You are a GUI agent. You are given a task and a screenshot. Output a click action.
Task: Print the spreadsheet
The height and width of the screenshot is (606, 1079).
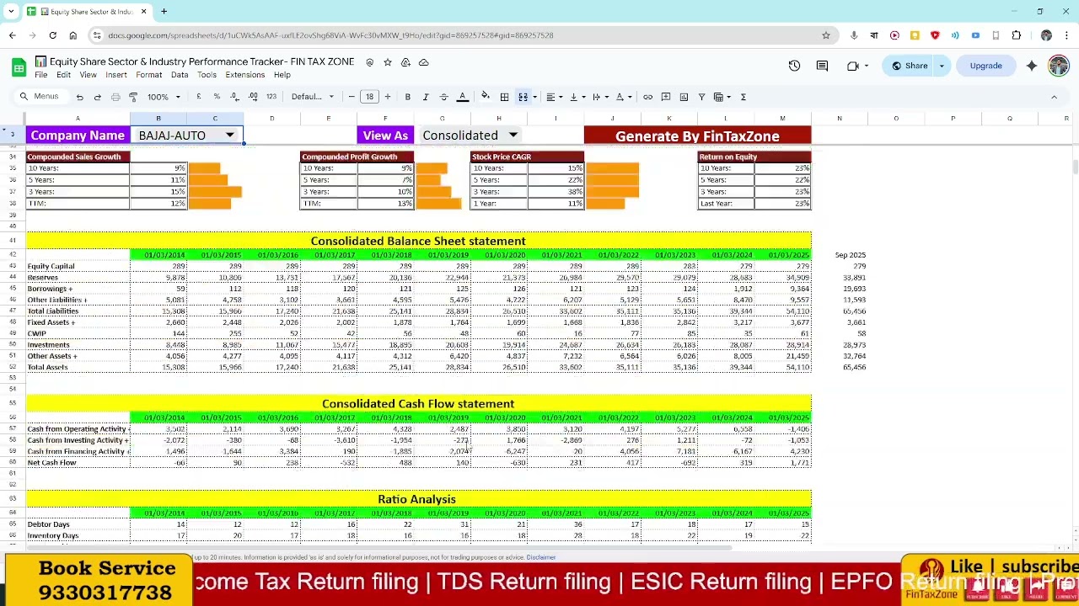115,97
